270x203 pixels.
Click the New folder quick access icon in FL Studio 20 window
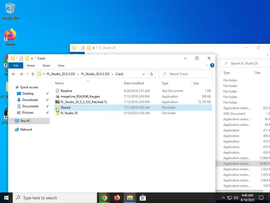89,48
